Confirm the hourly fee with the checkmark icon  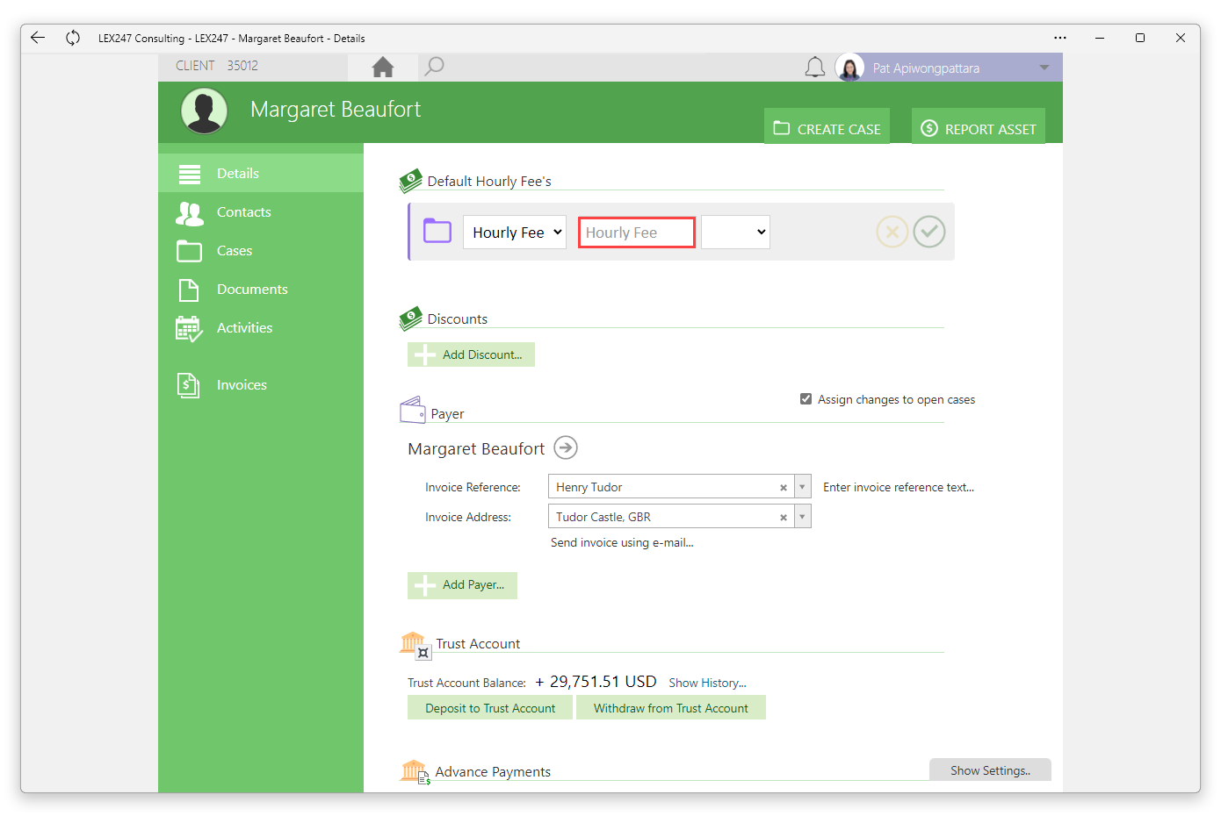pos(928,232)
